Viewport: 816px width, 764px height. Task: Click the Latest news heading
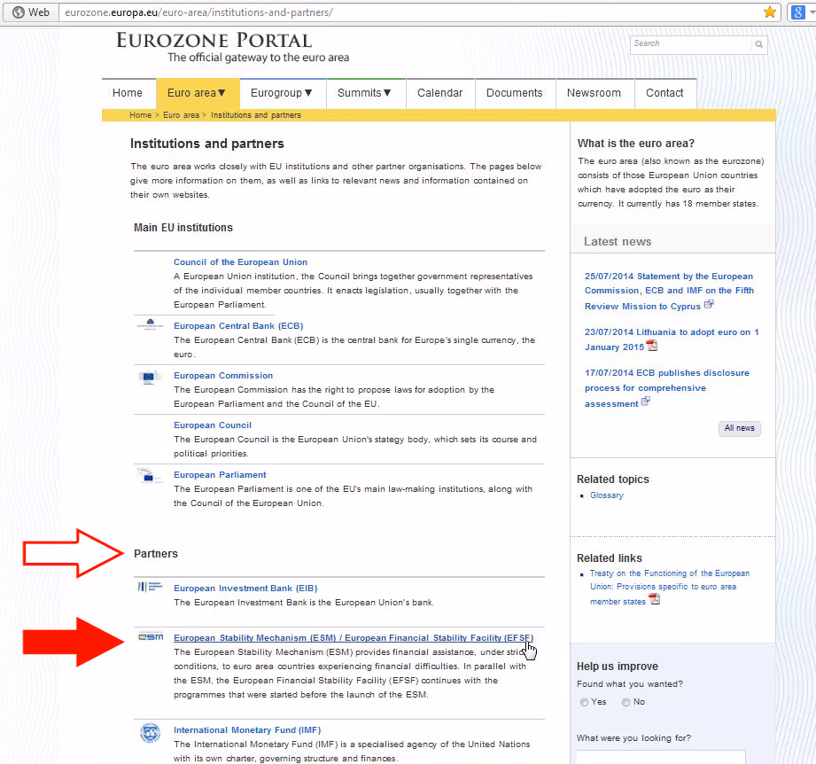coord(618,241)
